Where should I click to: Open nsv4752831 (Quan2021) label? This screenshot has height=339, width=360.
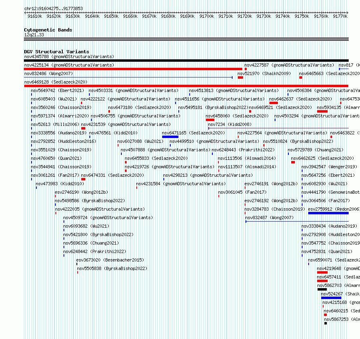[x=327, y=251]
